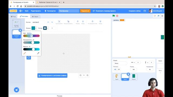
Task: Open My Stuff folder icon
Action: (x=145, y=11)
